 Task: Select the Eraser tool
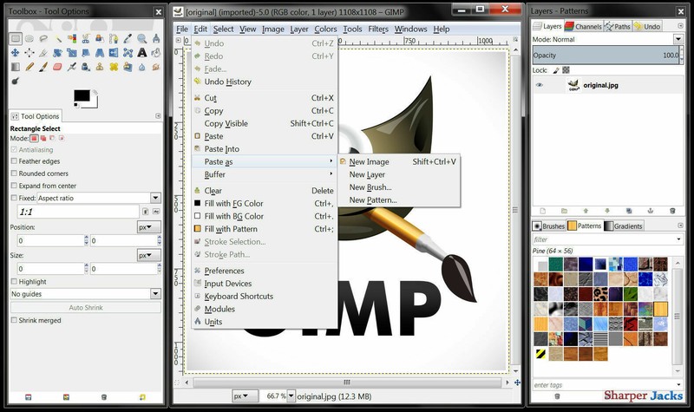click(x=57, y=67)
